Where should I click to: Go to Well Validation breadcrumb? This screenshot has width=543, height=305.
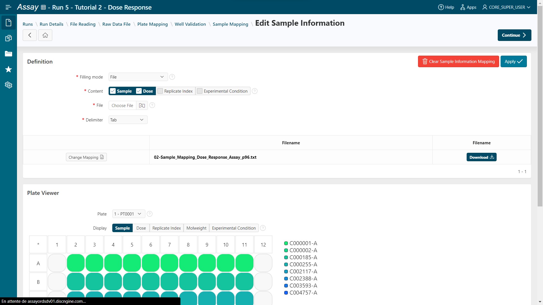pyautogui.click(x=190, y=24)
